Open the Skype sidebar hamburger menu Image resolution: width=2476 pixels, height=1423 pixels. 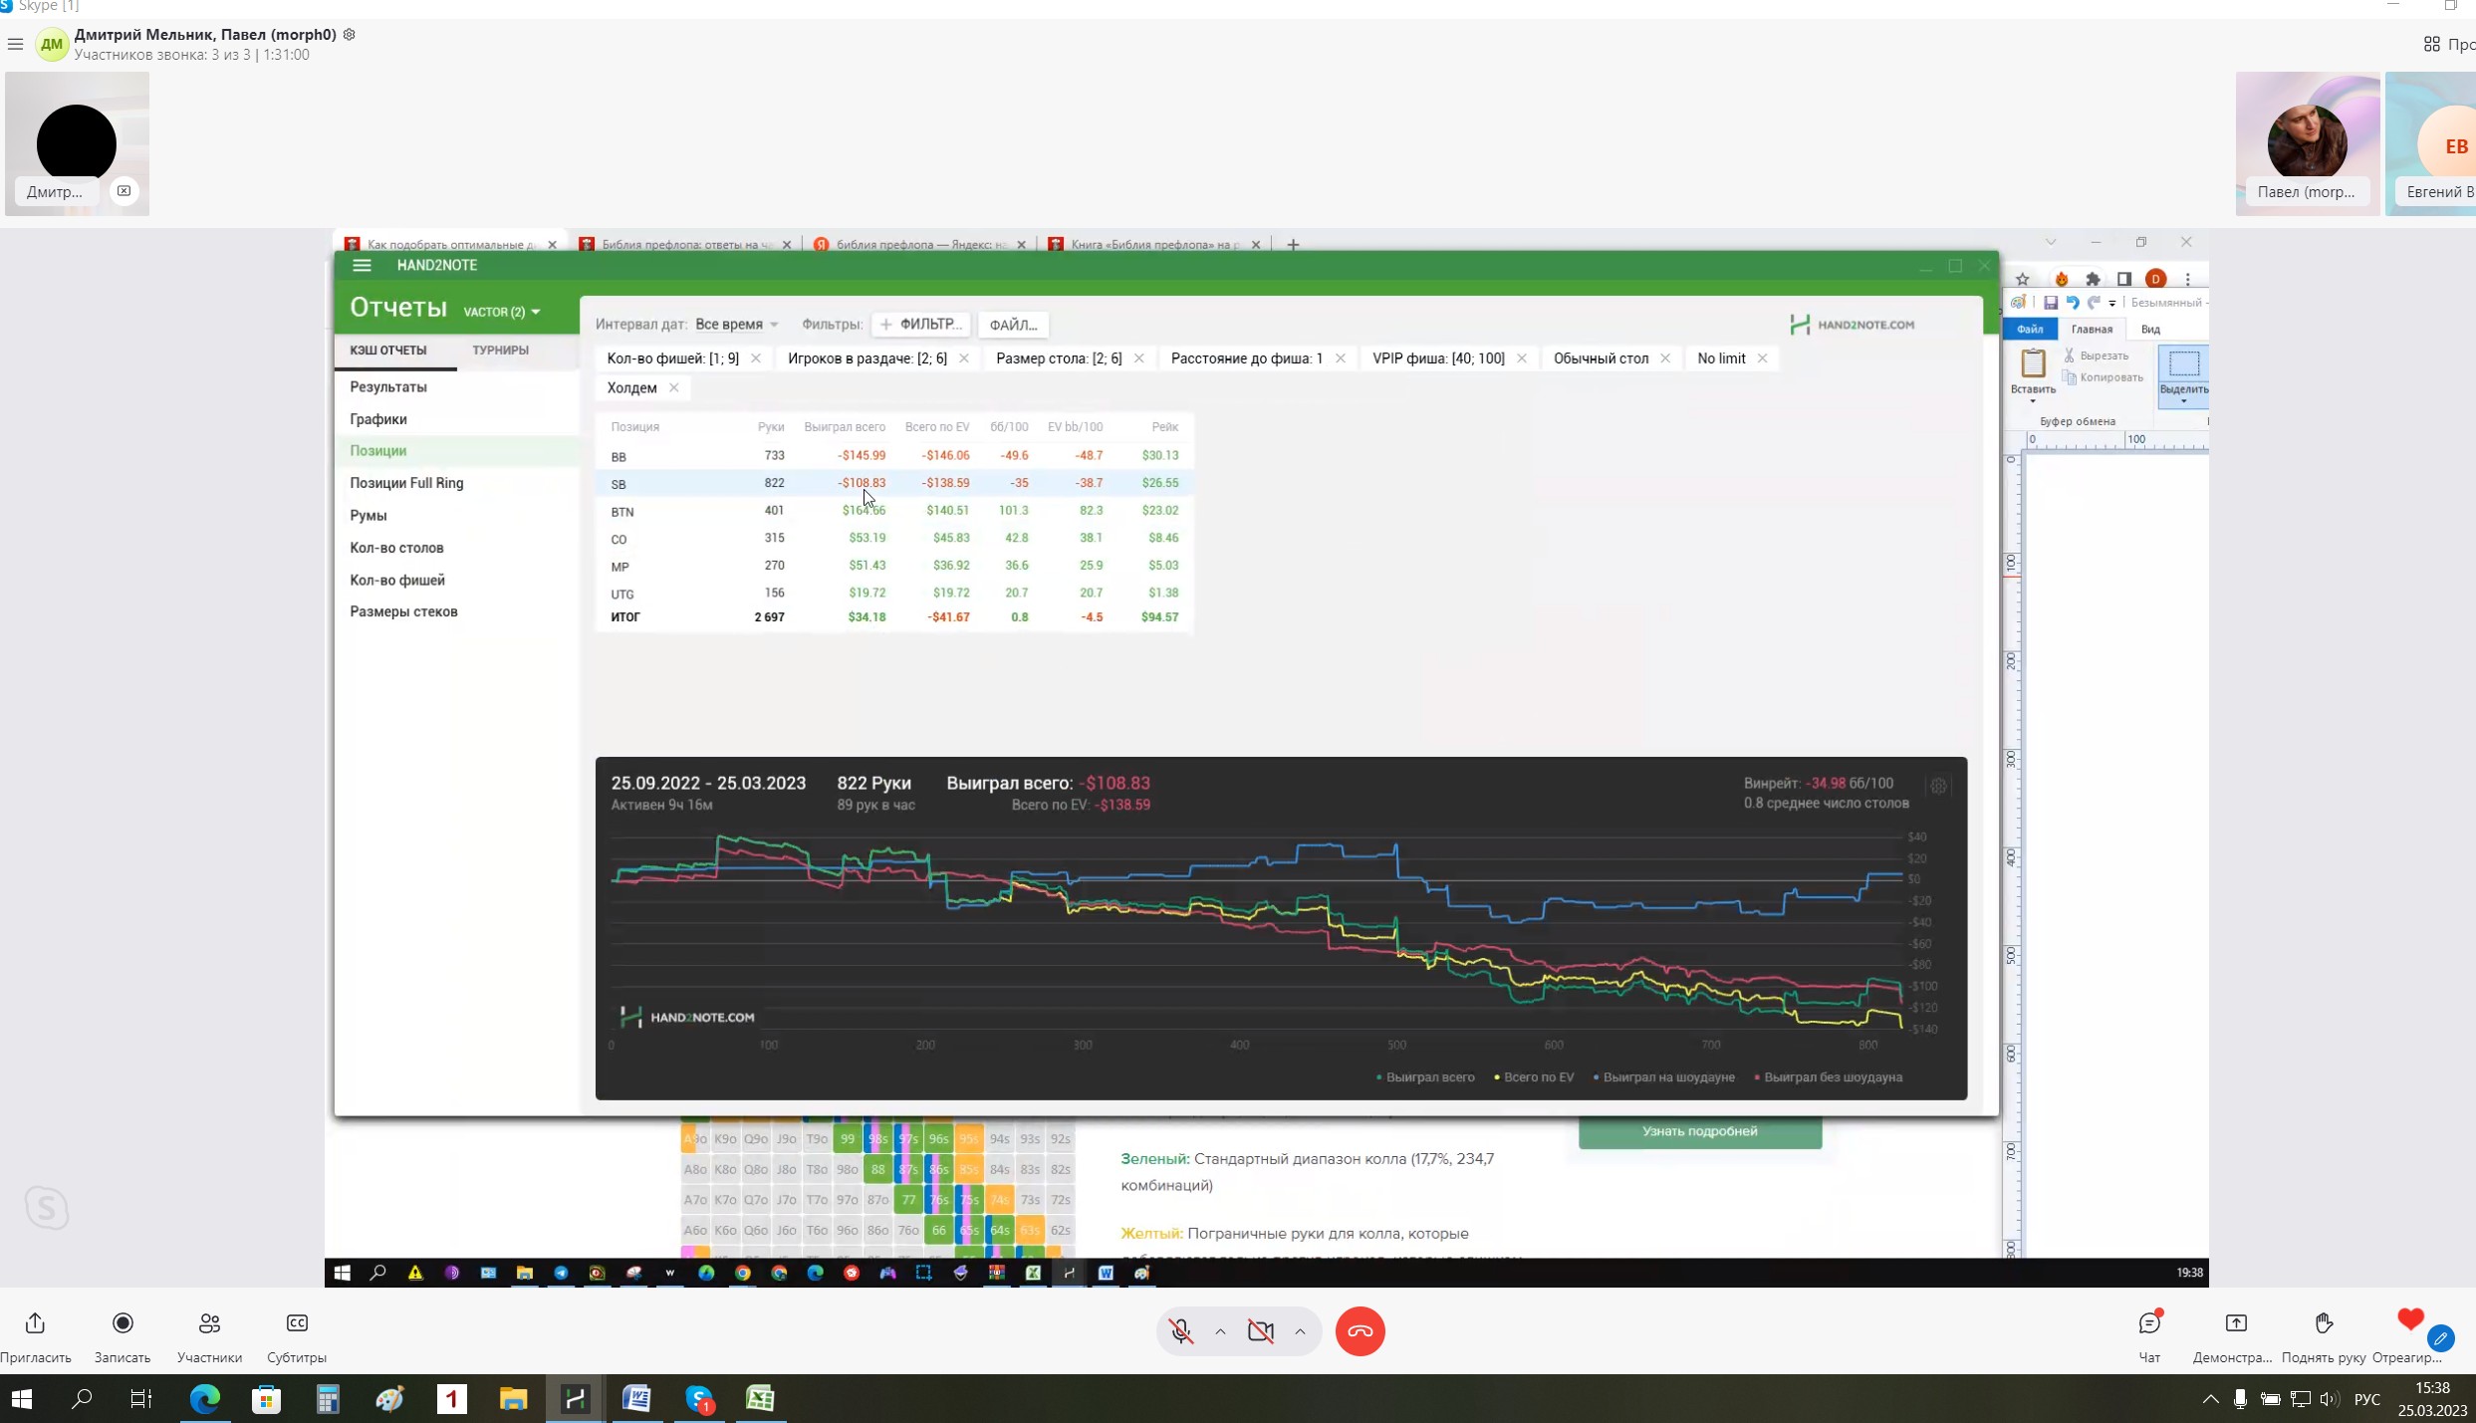[15, 44]
